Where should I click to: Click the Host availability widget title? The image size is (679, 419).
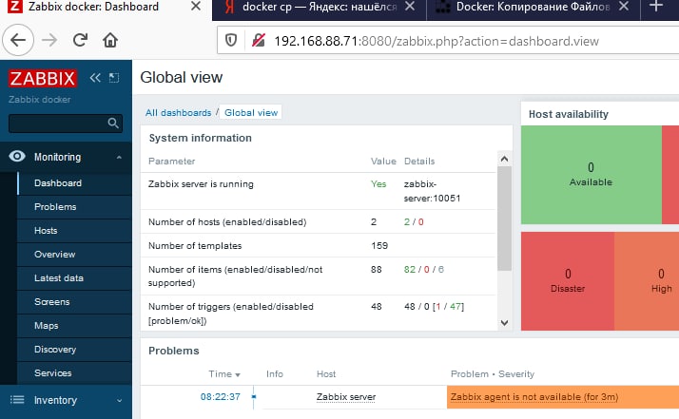pos(568,114)
